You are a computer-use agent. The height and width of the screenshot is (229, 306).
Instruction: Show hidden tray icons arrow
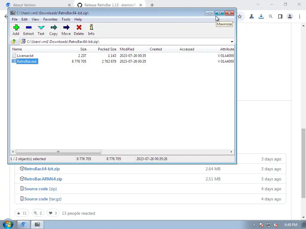click(x=254, y=225)
